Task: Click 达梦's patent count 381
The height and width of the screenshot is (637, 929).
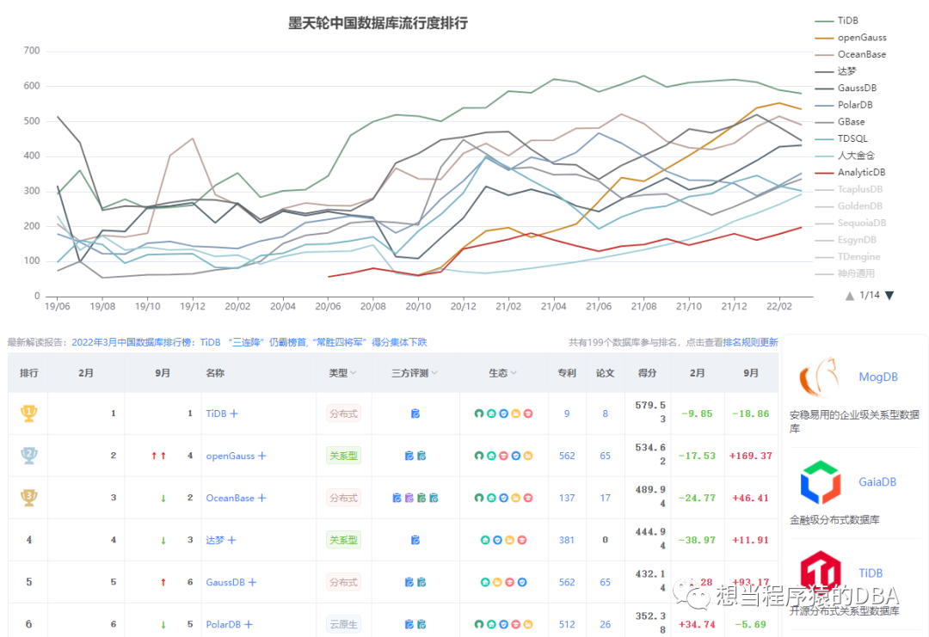Action: (x=566, y=540)
